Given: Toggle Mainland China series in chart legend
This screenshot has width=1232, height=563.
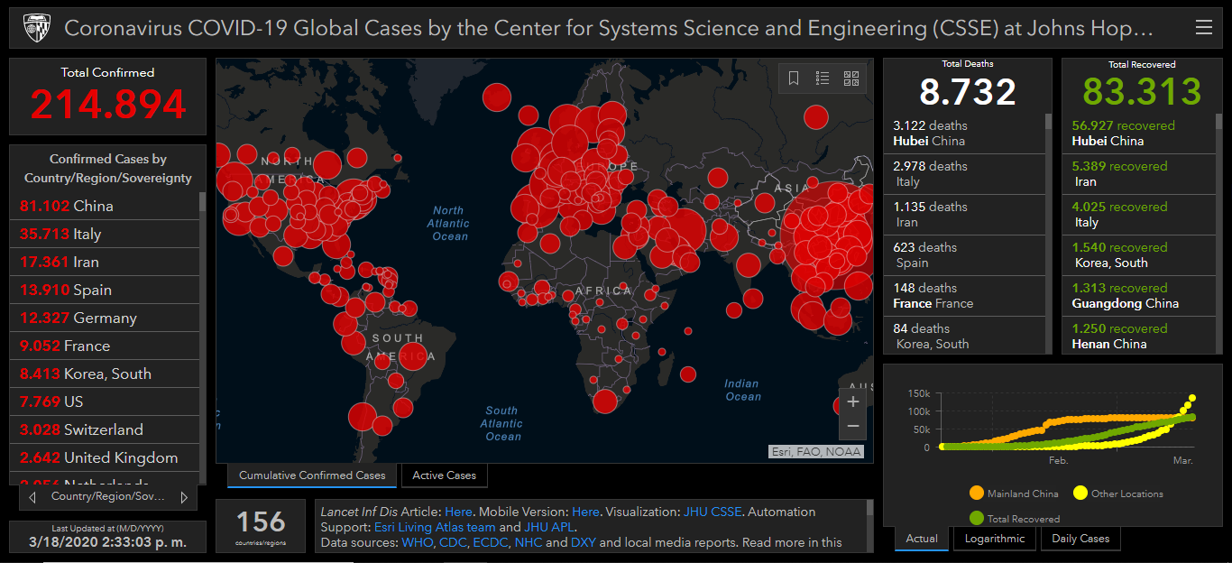Looking at the screenshot, I should tap(977, 494).
